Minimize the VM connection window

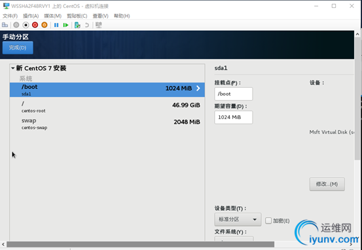[316, 6]
